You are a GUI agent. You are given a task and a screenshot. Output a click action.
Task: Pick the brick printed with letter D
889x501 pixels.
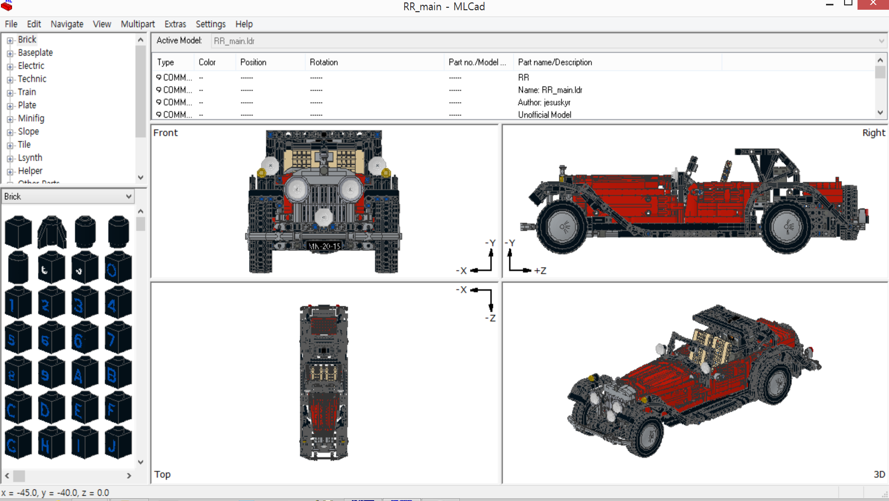51,408
